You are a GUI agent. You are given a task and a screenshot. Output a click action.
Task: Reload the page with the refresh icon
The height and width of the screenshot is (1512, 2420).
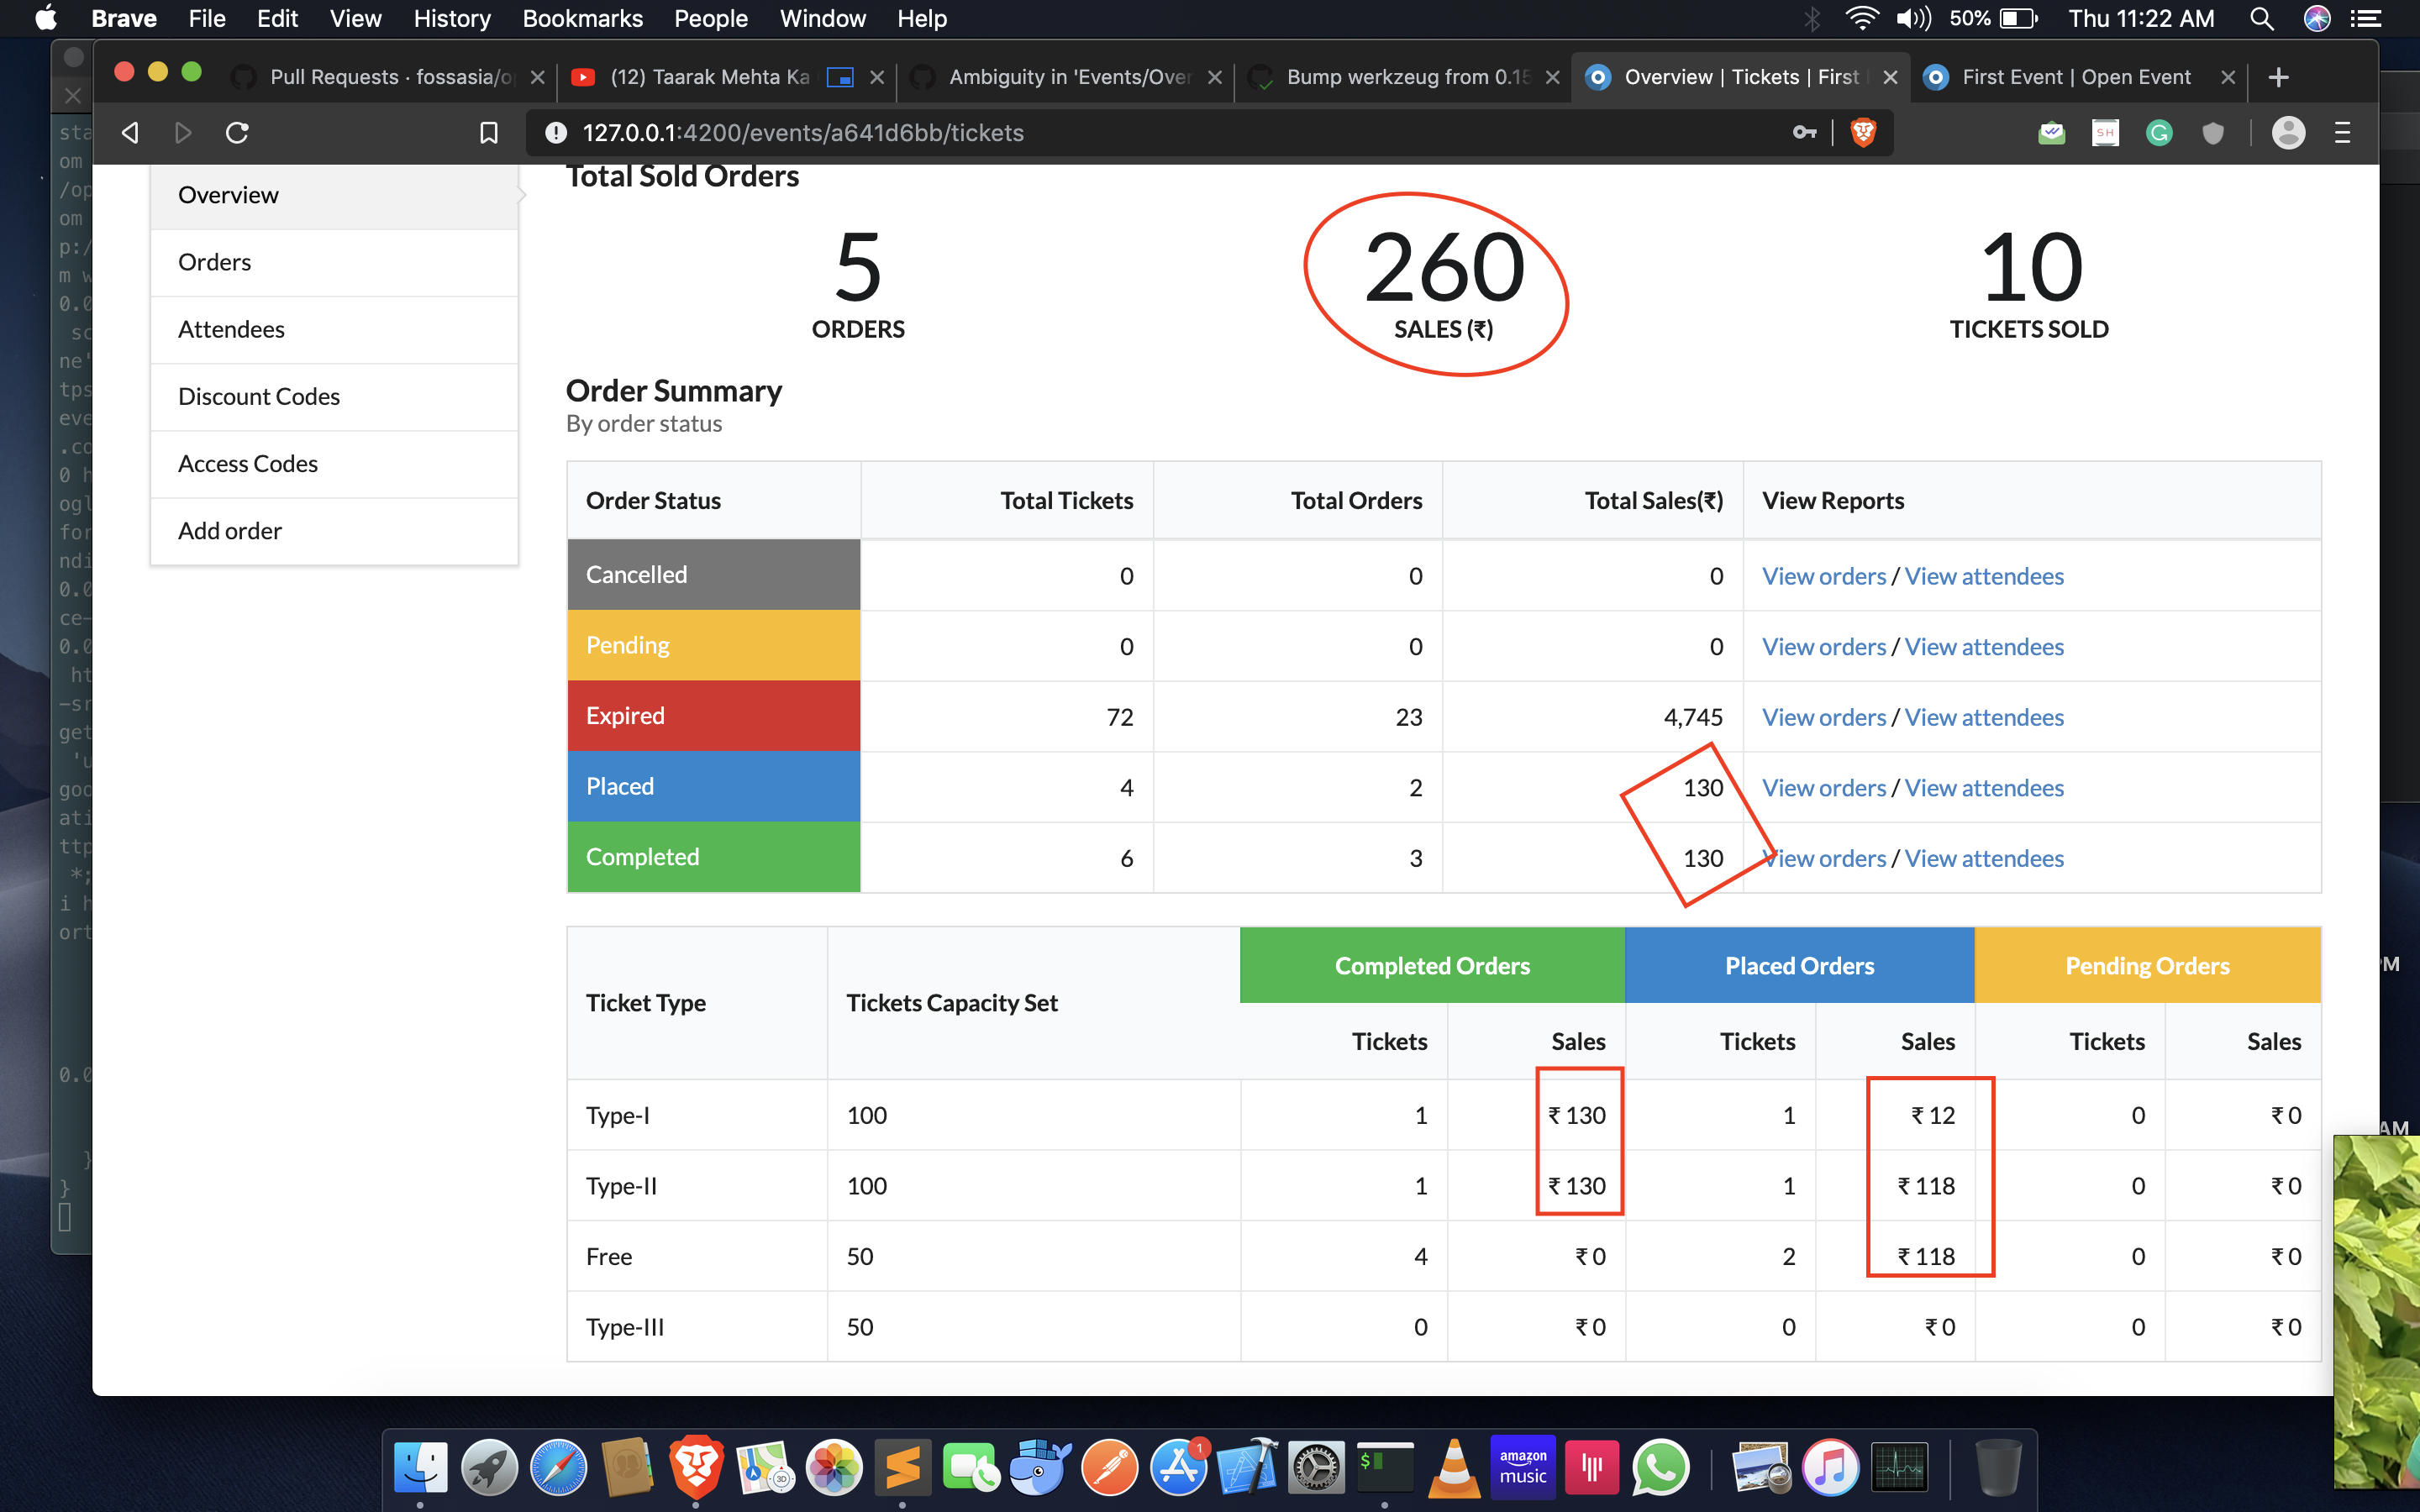(x=237, y=133)
